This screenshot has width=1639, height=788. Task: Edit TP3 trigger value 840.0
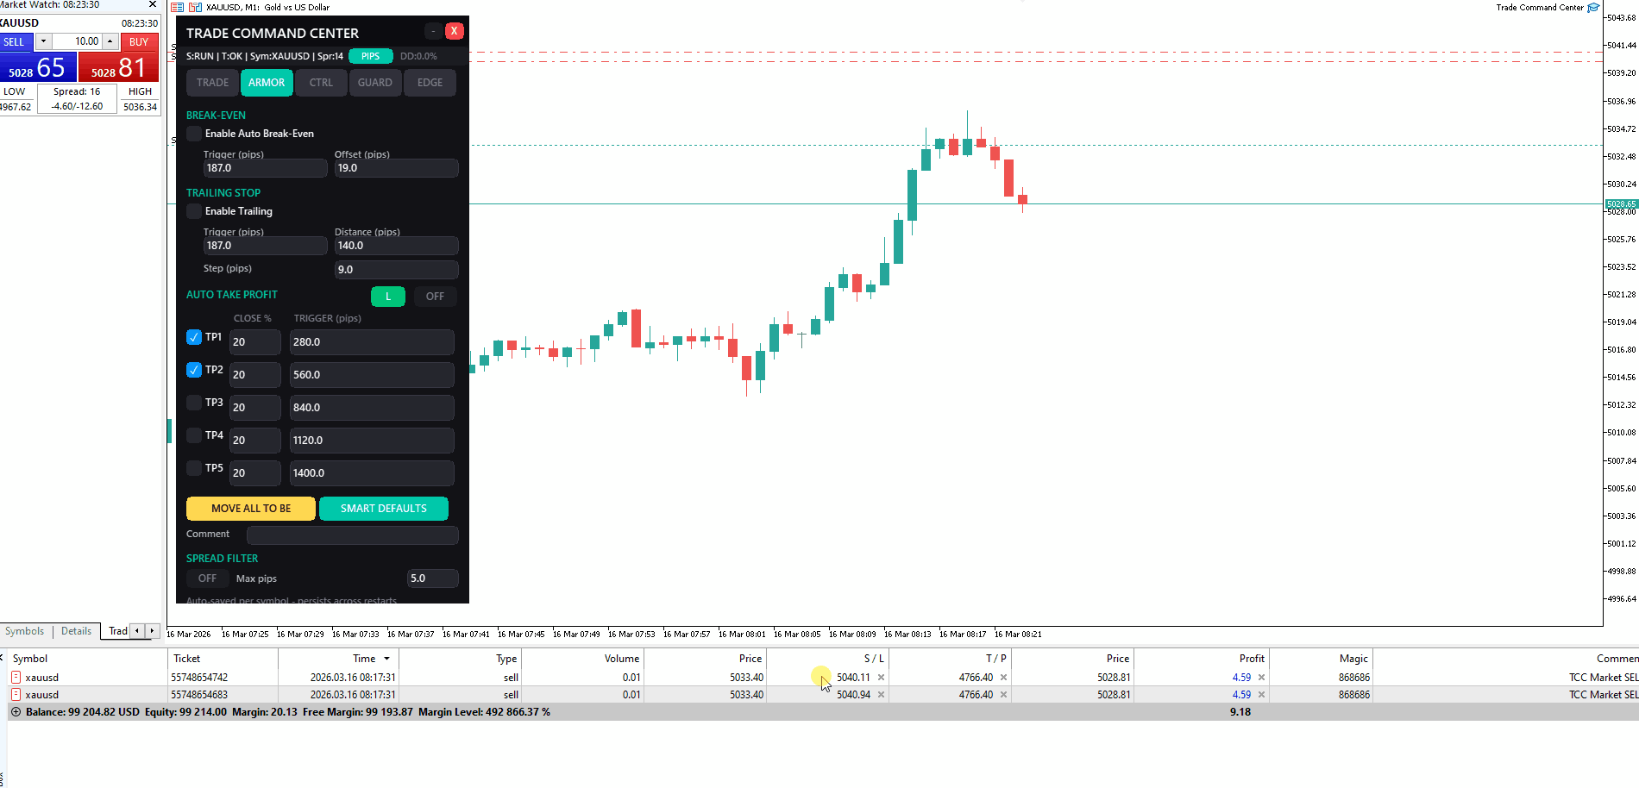(372, 408)
